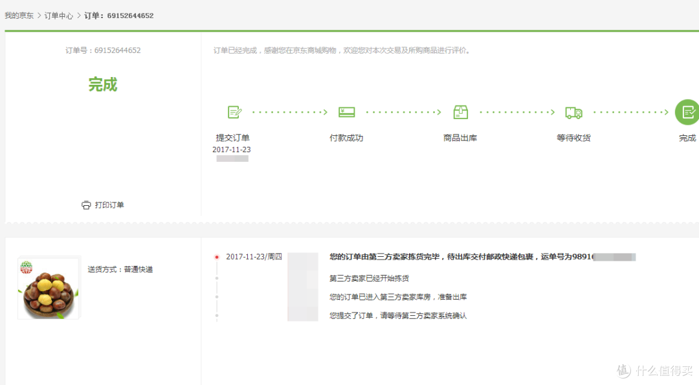Image resolution: width=699 pixels, height=385 pixels.
Task: Go to 订单中心 in the breadcrumb
Action: (x=58, y=16)
